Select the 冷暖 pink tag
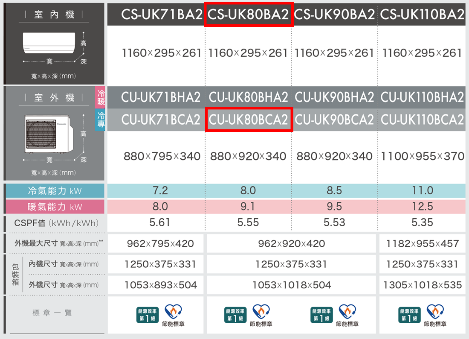469x339 pixels. [x=100, y=97]
